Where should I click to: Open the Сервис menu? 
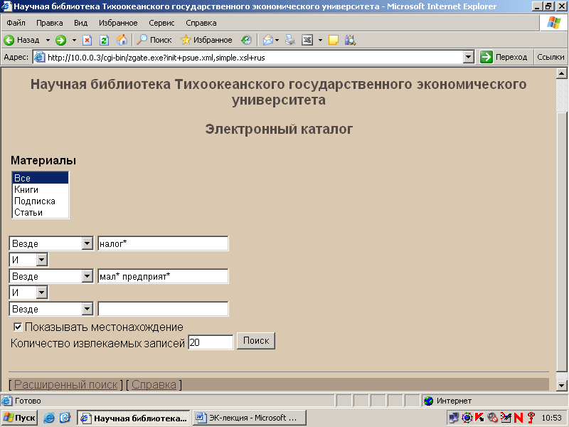[161, 23]
